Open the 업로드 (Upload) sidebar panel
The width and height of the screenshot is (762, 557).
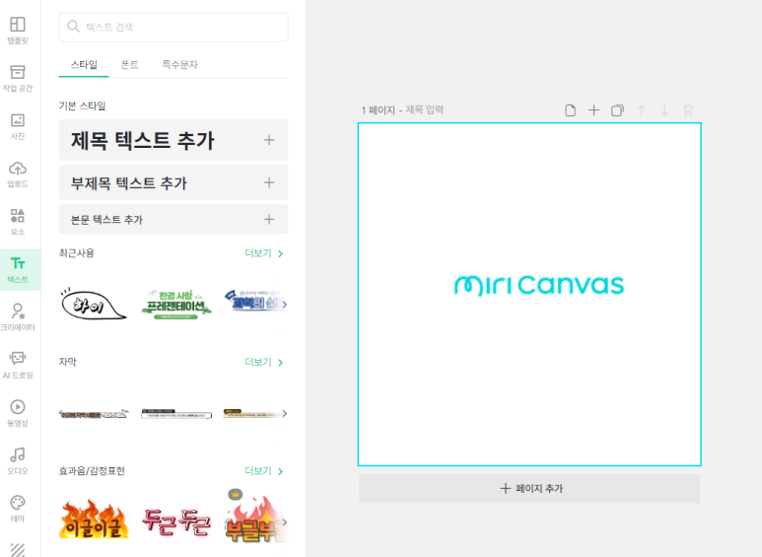(x=18, y=174)
